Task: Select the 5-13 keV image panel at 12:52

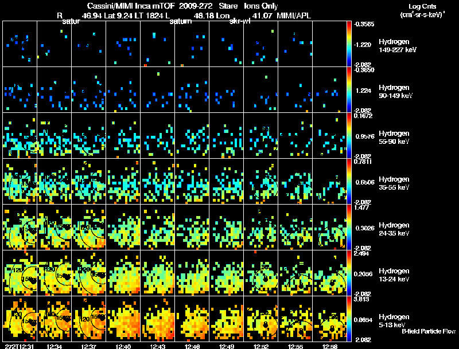Action: (261, 319)
